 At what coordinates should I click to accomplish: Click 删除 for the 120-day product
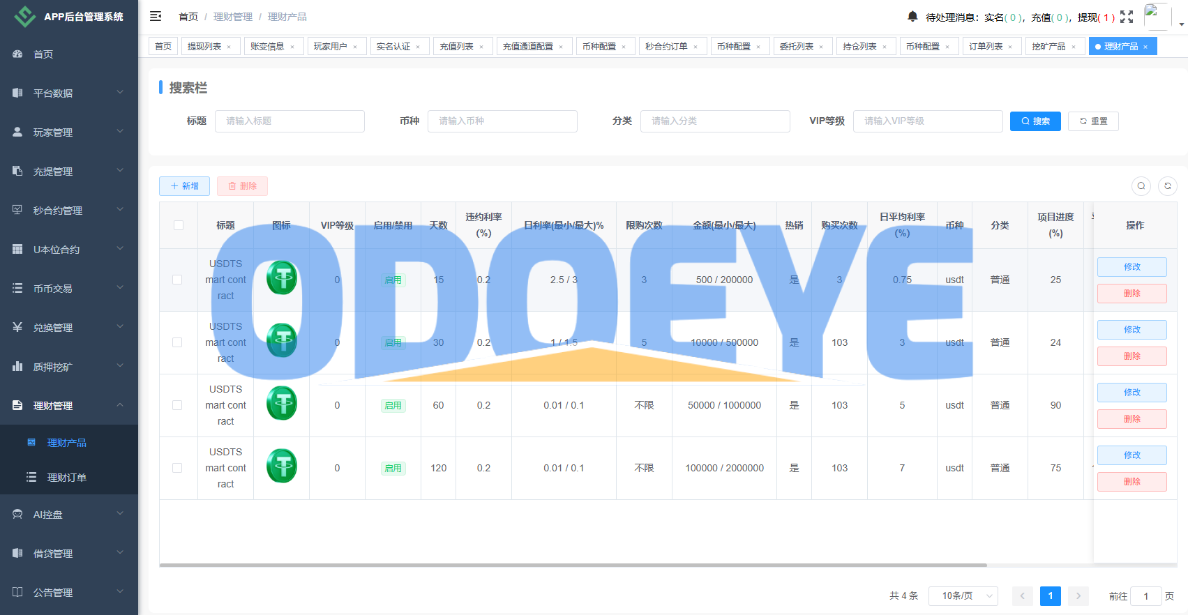point(1131,482)
